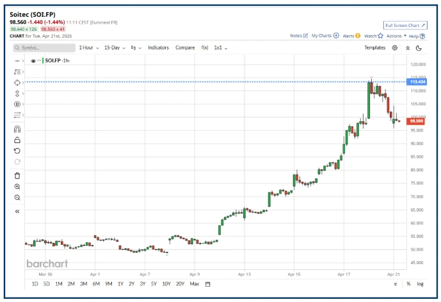The height and width of the screenshot is (302, 441).
Task: Open the date range calendar picker
Action: tap(207, 284)
